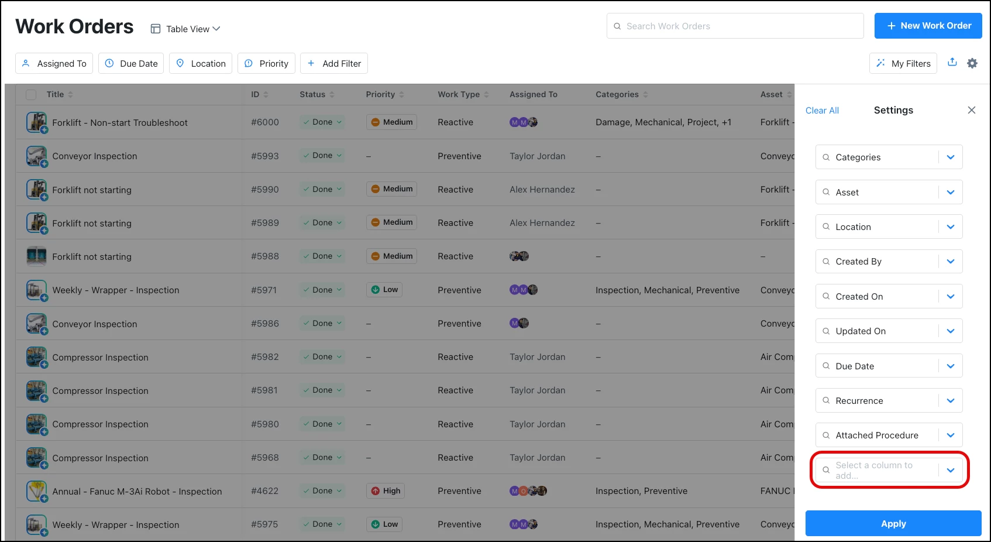Image resolution: width=991 pixels, height=542 pixels.
Task: Click Apply in Settings panel
Action: (x=893, y=523)
